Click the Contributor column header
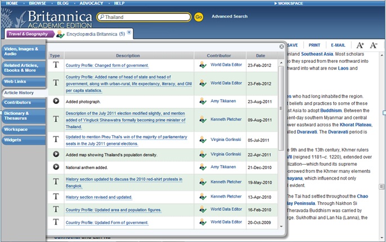Viewport: 386px width, 242px height. 219,56
